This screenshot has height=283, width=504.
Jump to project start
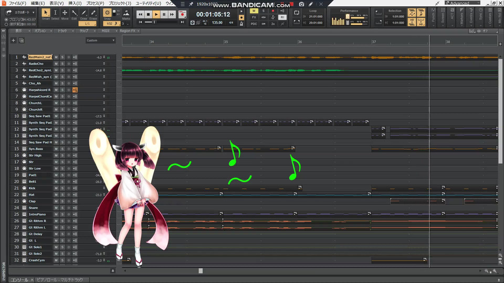click(x=141, y=22)
